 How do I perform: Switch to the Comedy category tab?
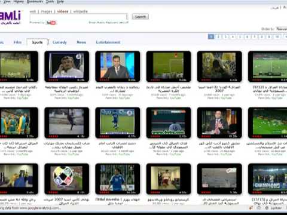(x=60, y=42)
